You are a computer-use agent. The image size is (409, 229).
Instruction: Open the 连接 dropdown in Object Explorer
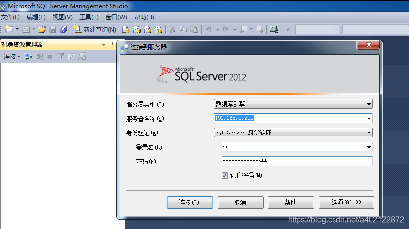12,57
